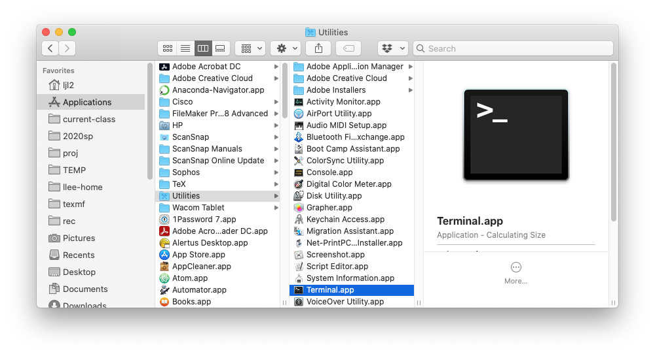Select Activity Monitor.app icon
The height and width of the screenshot is (356, 655).
(299, 102)
